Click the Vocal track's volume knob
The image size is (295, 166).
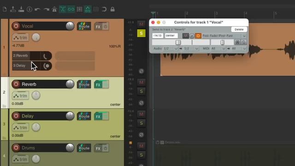pyautogui.click(x=70, y=26)
